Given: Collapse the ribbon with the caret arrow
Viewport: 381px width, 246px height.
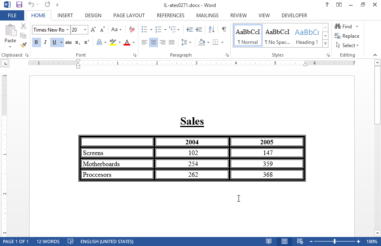Looking at the screenshot, I should pos(375,55).
